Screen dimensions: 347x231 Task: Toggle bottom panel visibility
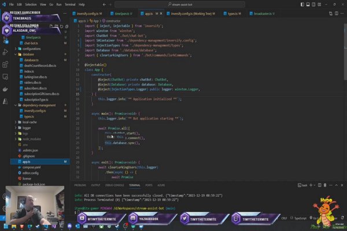coord(308,5)
